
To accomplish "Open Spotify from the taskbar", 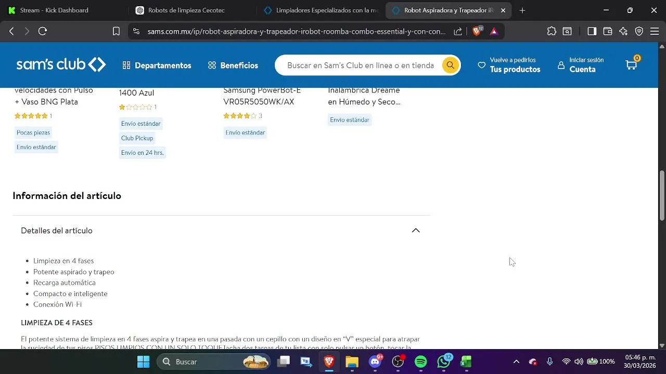I will 420,362.
